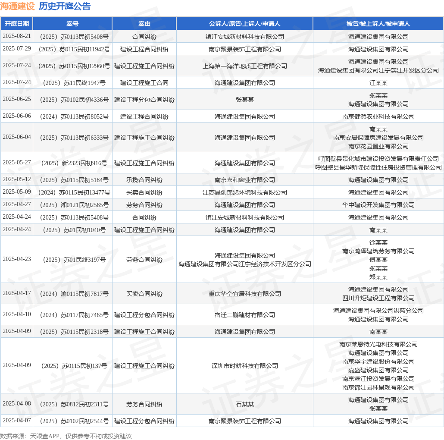Click the 建设工程施工合同 cause in 苏11民终1947号 row
The width and height of the screenshot is (444, 440).
144,83
